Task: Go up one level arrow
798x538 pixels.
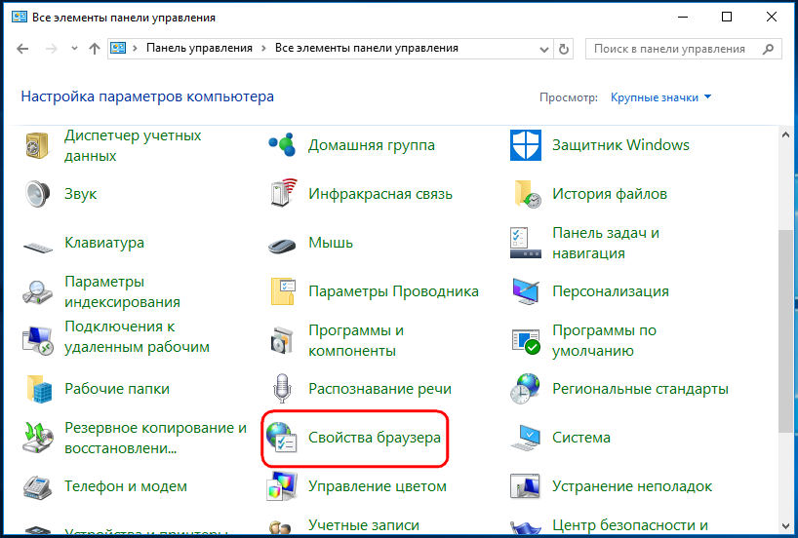Action: click(x=95, y=49)
